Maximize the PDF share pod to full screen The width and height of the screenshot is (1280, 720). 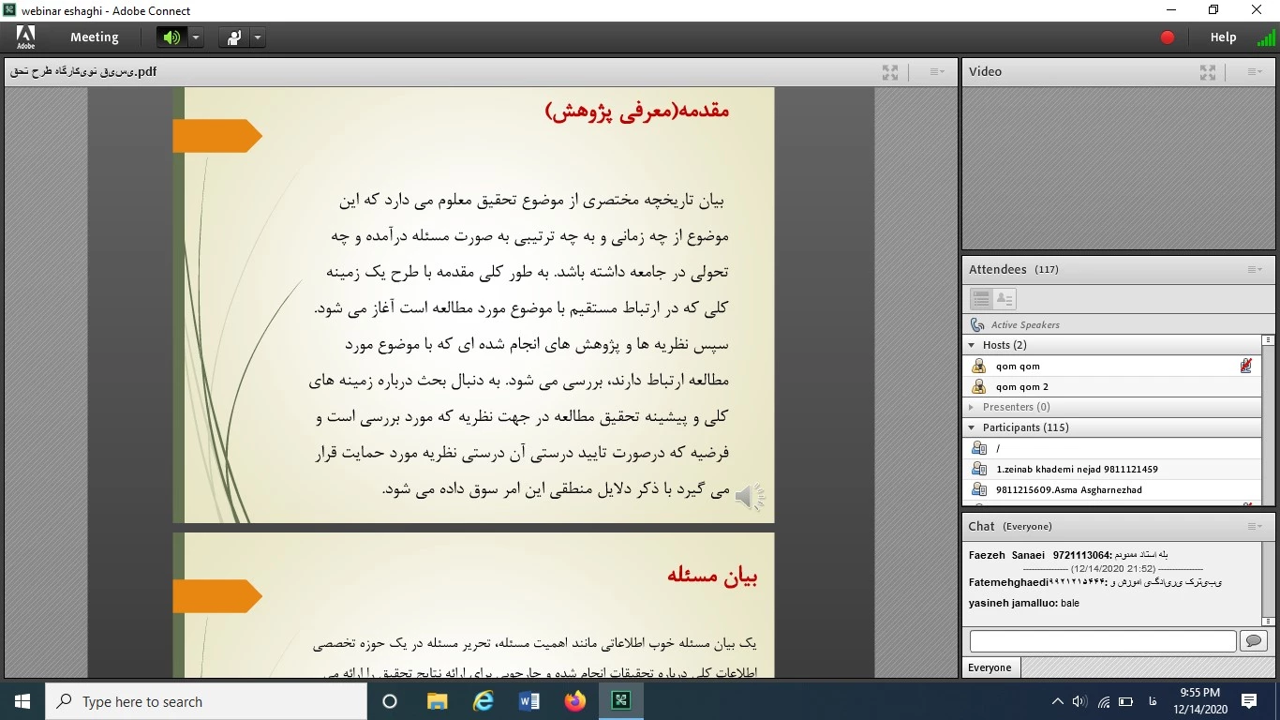890,72
